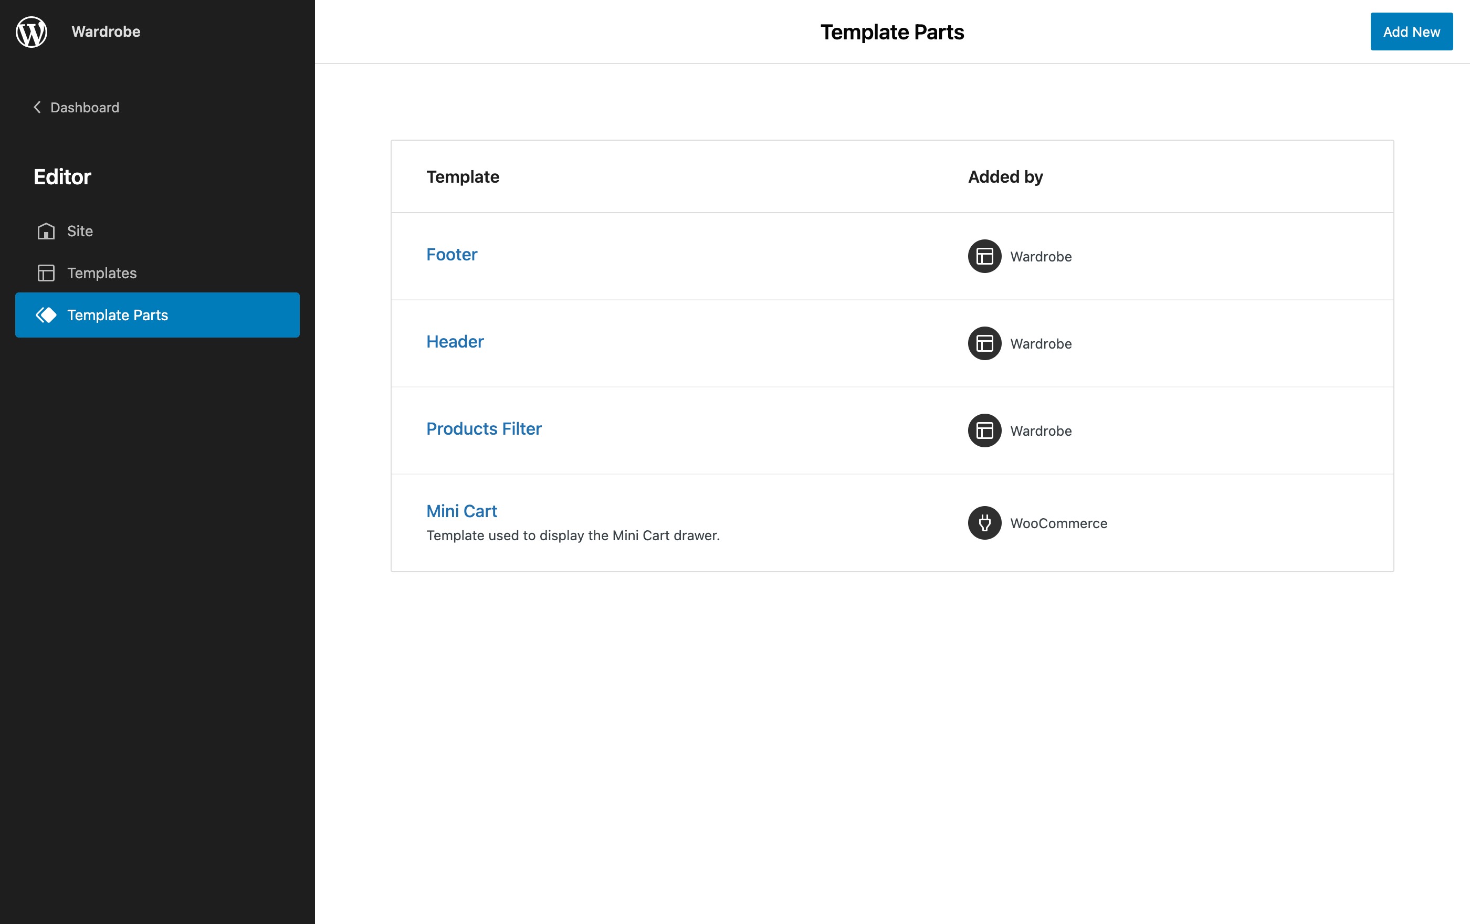
Task: Click the Wardrobe theme icon beside Footer
Action: [x=983, y=256]
